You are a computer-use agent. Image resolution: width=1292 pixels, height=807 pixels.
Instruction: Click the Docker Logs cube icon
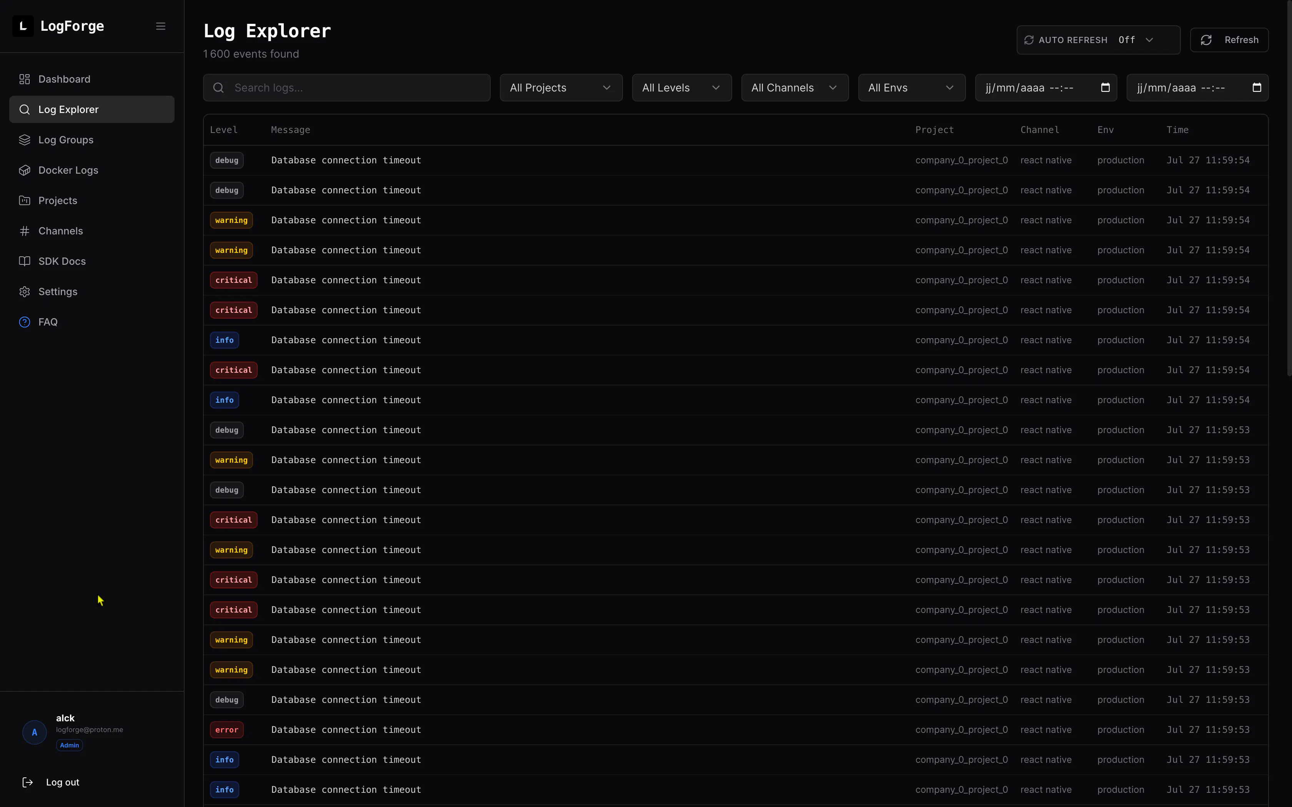(25, 170)
